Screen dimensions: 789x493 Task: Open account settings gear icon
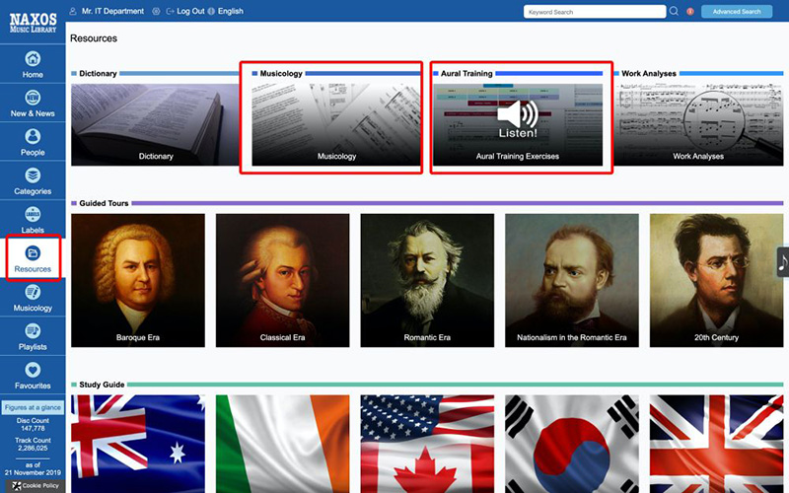coord(155,12)
